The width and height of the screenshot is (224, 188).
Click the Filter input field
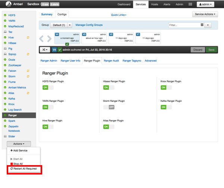click(183, 25)
